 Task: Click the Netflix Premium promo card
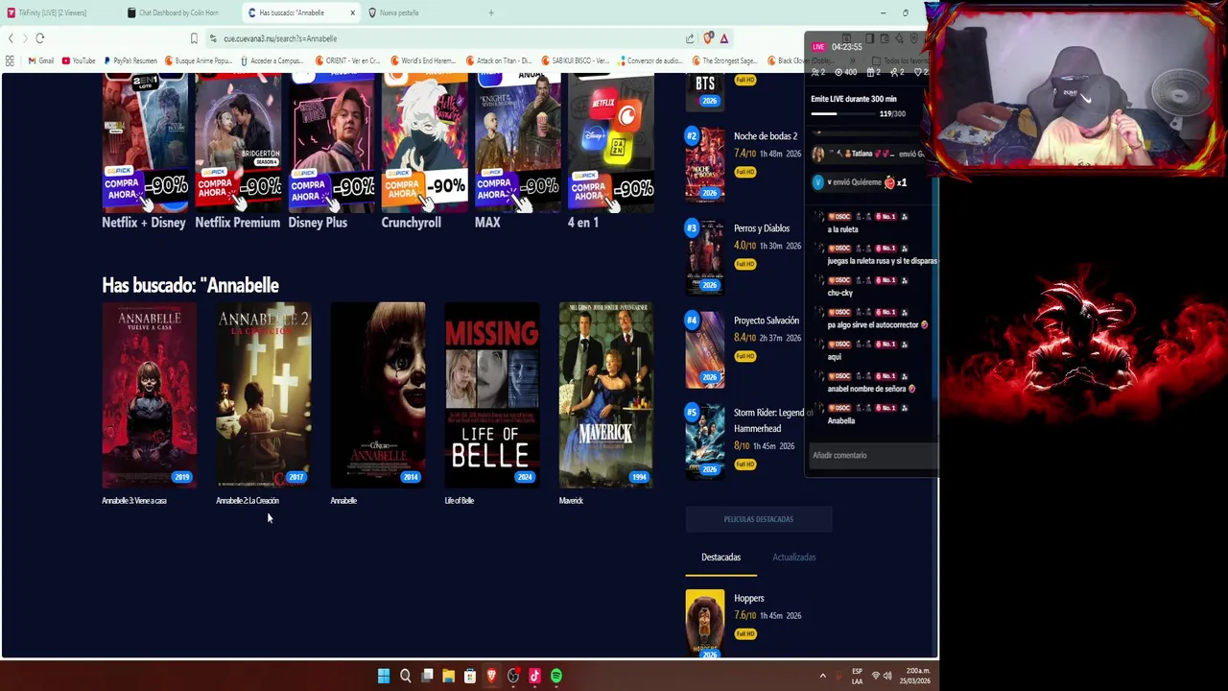(238, 152)
